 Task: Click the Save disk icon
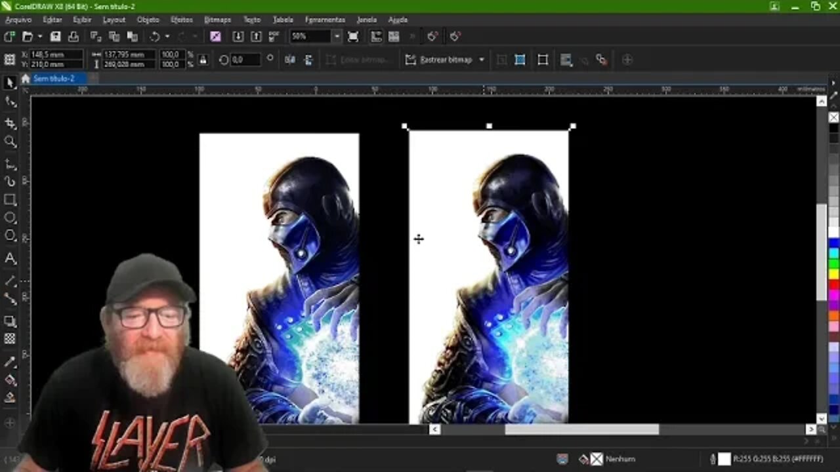click(x=56, y=37)
